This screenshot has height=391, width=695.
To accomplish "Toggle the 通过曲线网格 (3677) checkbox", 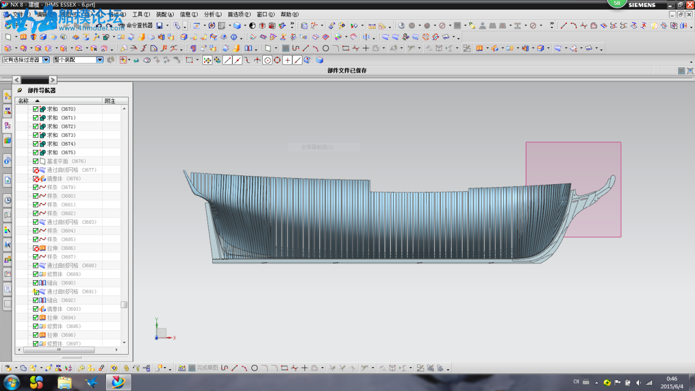I will [x=36, y=170].
